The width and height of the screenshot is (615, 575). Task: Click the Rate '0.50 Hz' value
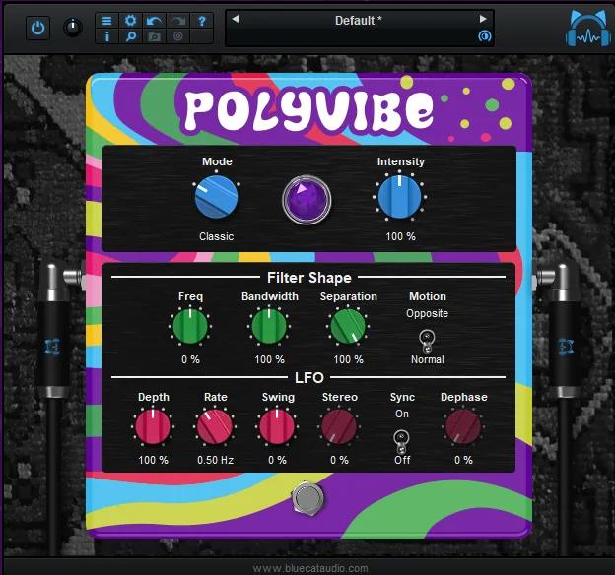[215, 460]
